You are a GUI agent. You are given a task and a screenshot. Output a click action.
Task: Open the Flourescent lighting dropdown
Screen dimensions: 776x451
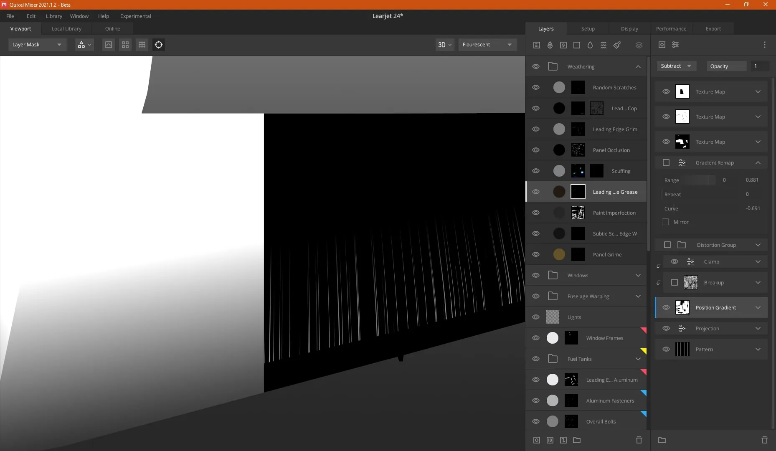tap(487, 45)
